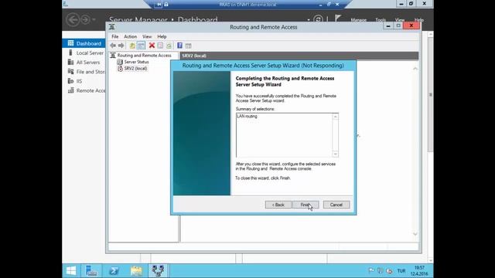Open the Manage menu in Server Manager
Viewport: 495px width, 278px height.
359,20
